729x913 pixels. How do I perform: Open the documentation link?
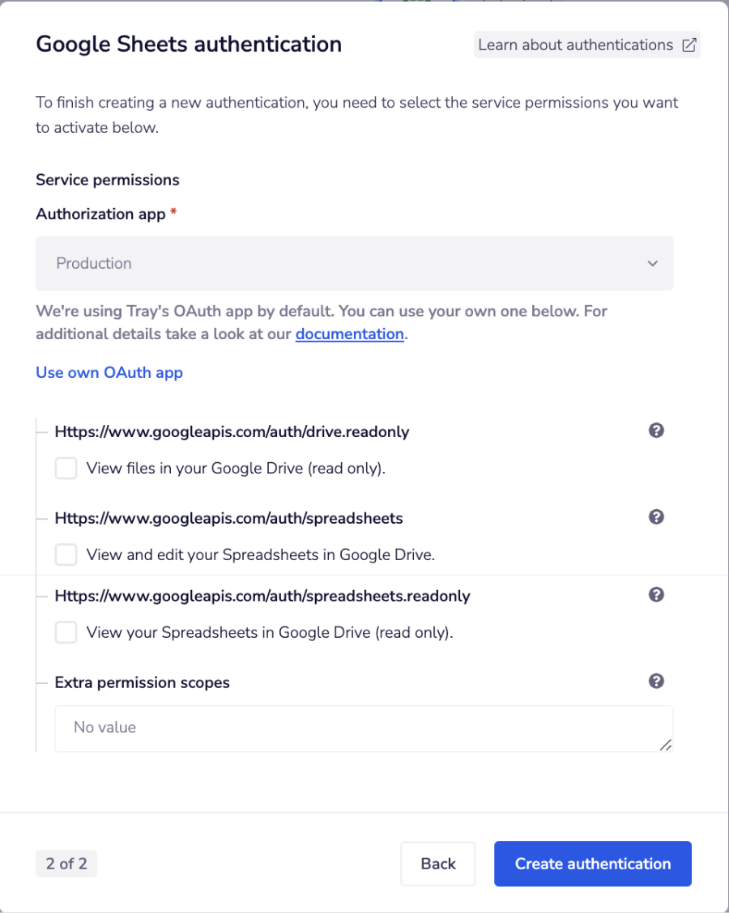coord(349,333)
